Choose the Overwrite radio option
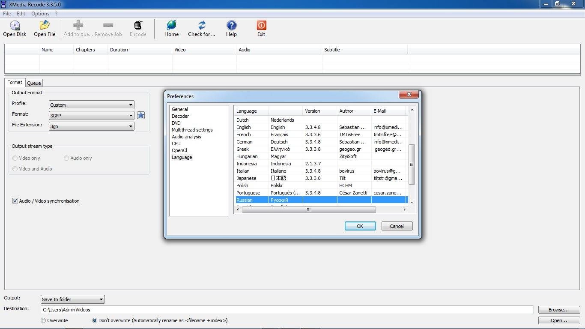 click(43, 320)
